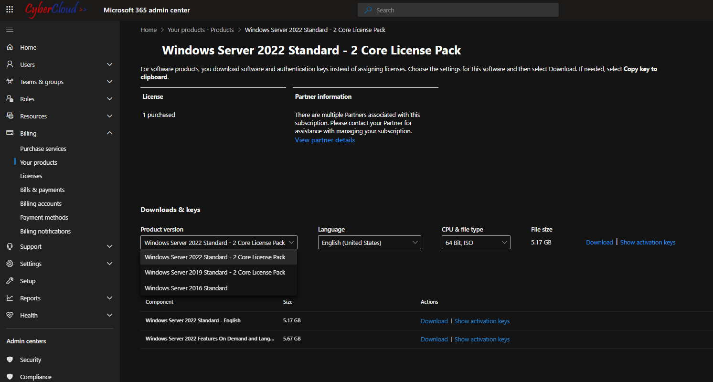This screenshot has height=382, width=713.
Task: Click the Users person icon
Action: [10, 64]
